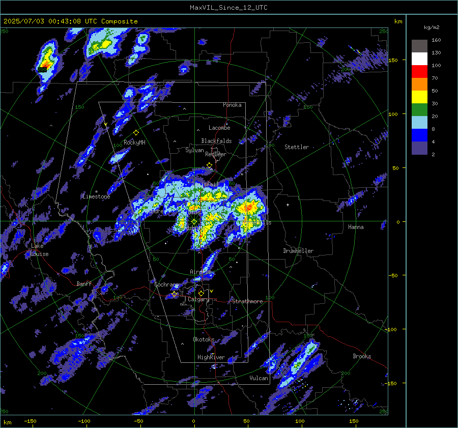458x428 pixels.
Task: Click the Limestone label
Action: tap(96, 196)
